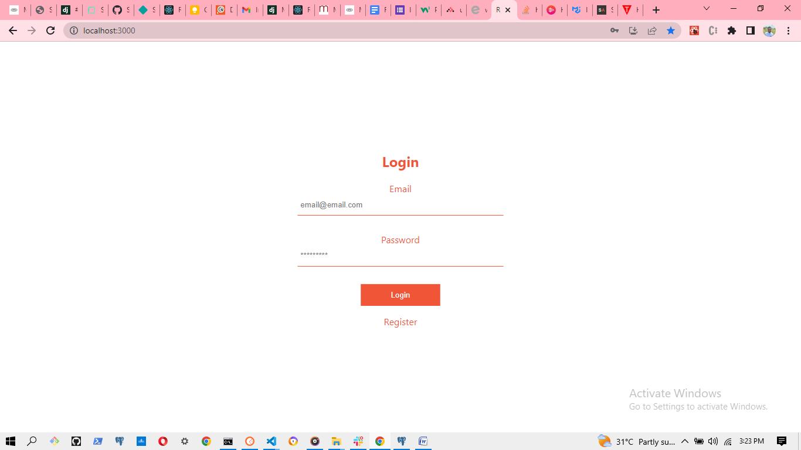Image resolution: width=801 pixels, height=450 pixels.
Task: Click the Login button
Action: (400, 295)
